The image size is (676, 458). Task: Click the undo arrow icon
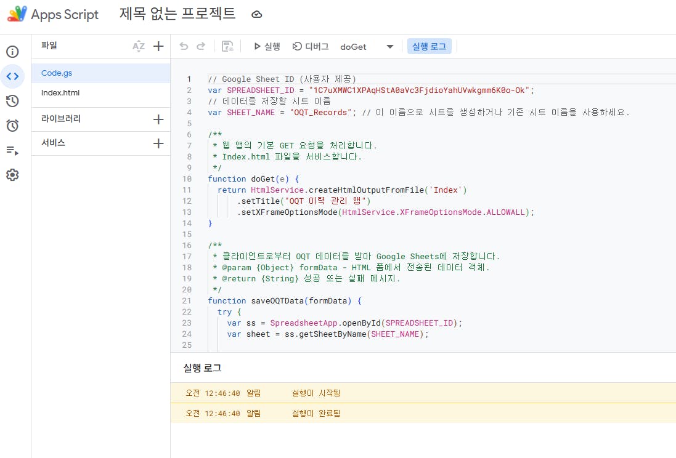(184, 46)
